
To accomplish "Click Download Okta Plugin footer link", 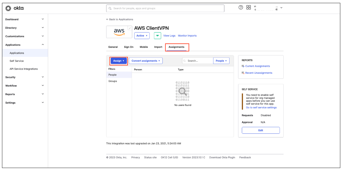I will tap(222, 157).
